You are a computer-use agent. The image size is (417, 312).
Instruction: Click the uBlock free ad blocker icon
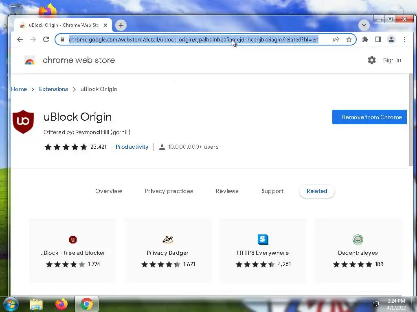[x=73, y=240]
